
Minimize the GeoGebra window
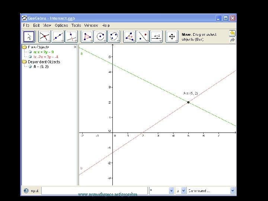coord(218,18)
